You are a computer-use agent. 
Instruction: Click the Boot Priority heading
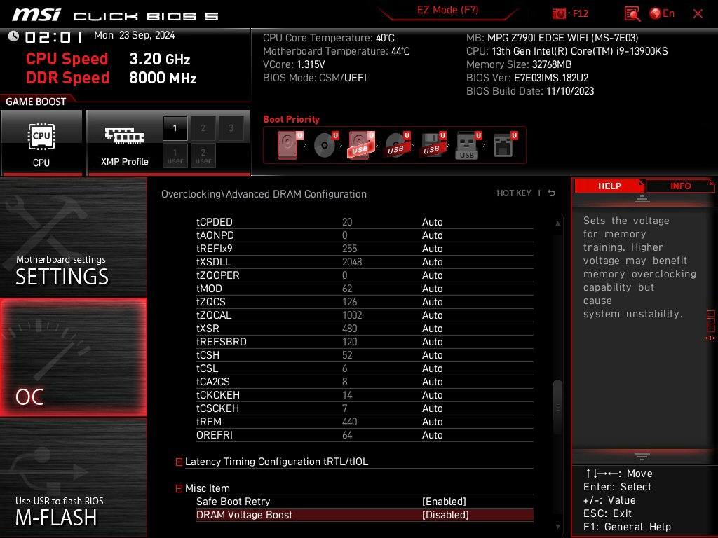pos(291,119)
